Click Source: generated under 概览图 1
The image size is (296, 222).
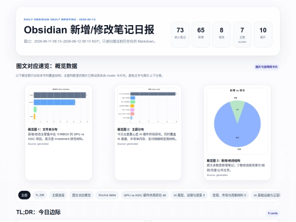[38, 144]
